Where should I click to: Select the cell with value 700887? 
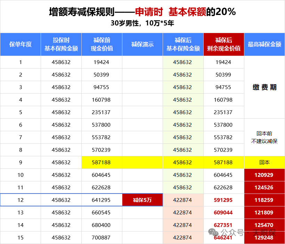coord(102,237)
